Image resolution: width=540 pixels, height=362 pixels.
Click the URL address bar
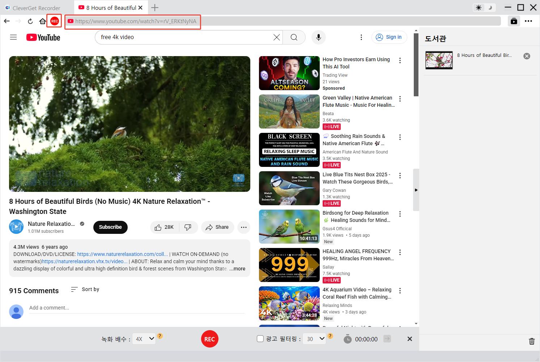283,21
